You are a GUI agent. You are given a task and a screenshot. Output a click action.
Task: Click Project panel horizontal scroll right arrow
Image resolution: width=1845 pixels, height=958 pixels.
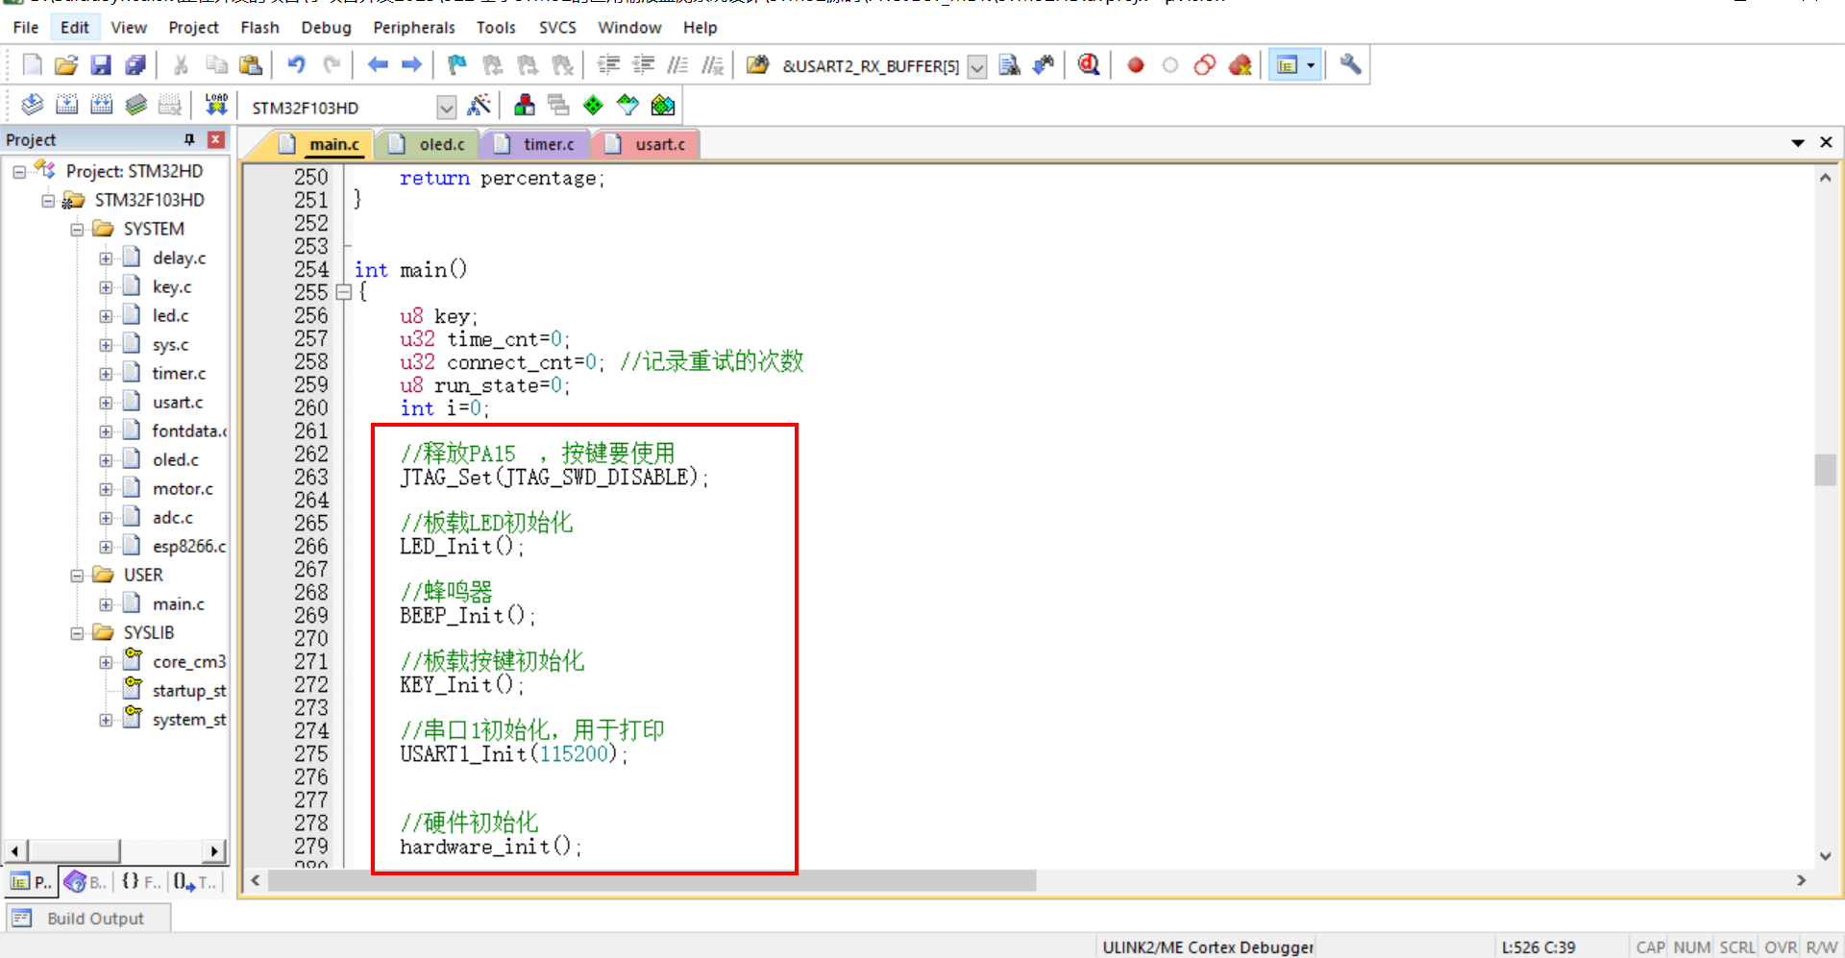point(216,851)
